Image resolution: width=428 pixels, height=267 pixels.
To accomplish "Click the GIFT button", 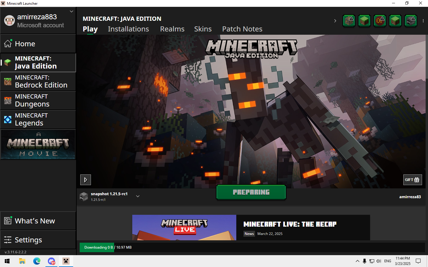I will point(413,180).
